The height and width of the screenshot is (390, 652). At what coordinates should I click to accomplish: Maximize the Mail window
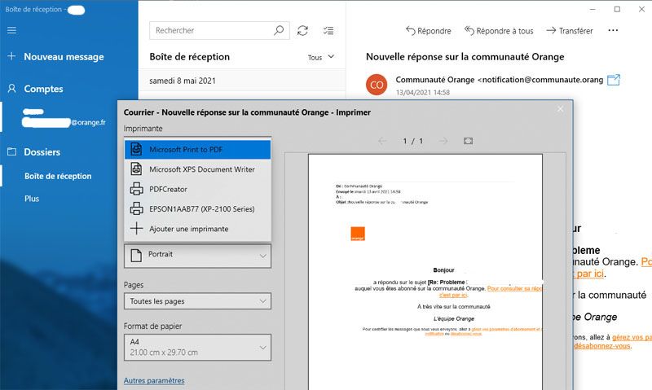tap(617, 9)
